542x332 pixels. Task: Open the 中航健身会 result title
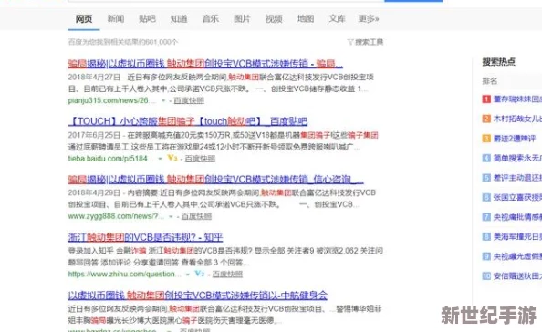tap(198, 295)
